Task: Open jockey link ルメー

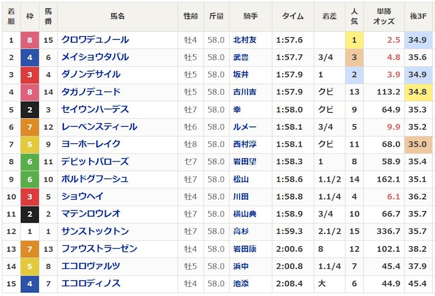Action: [244, 127]
